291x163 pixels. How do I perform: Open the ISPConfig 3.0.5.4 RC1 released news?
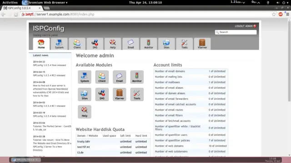(49, 106)
